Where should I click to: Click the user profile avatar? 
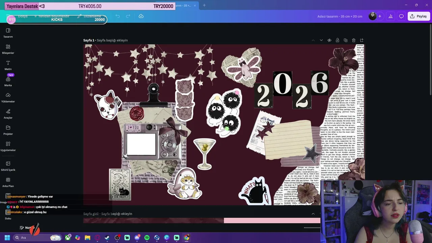pos(372,16)
